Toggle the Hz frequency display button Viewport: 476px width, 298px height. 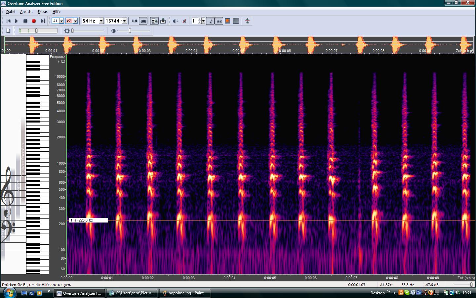219,21
